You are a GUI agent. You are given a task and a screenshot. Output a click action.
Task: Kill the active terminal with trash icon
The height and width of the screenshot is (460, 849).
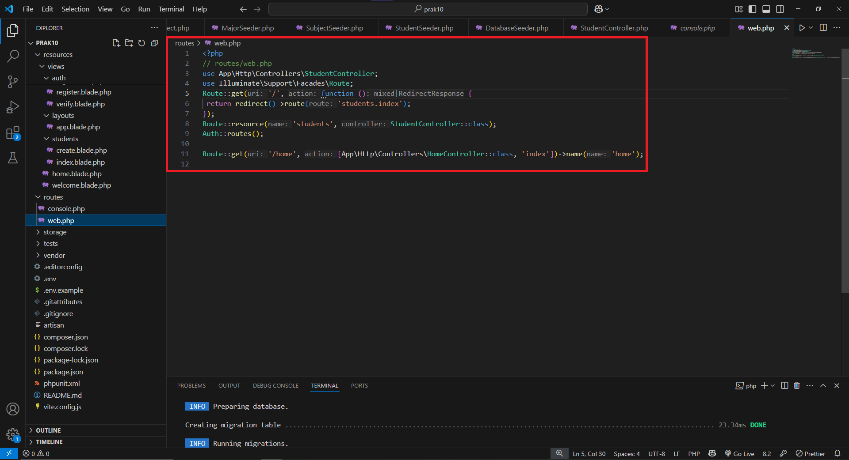(x=796, y=385)
